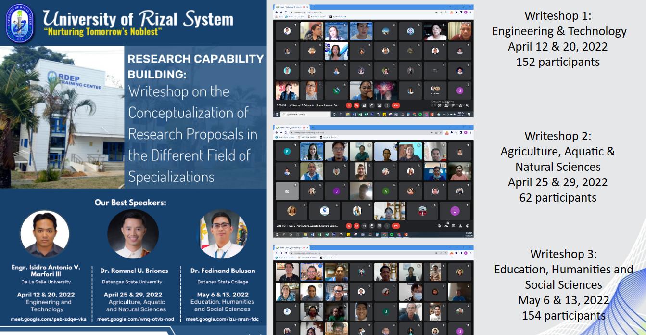
Task: Open new tab in Day 2 Agriculture Chrome window
Action: click(313, 127)
